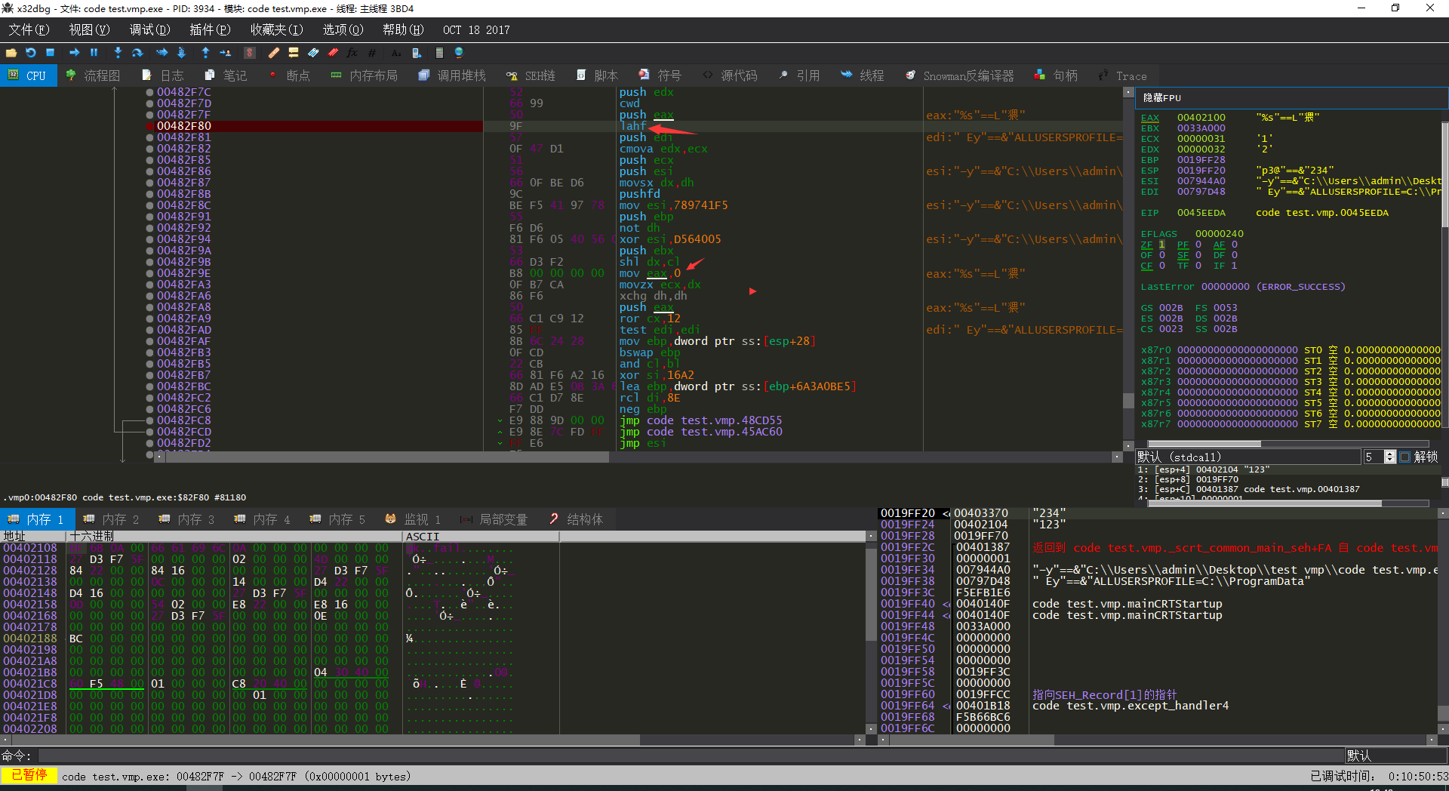This screenshot has width=1449, height=791.
Task: Click the 隐藏FPU button
Action: click(1162, 98)
